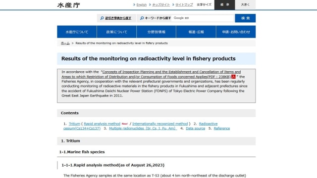Open the English version link

(x=142, y=4)
